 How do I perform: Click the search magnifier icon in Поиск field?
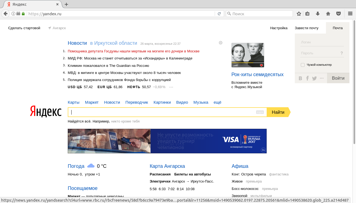coord(229,14)
